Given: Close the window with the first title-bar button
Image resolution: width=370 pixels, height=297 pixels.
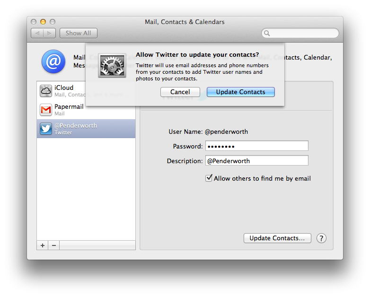Looking at the screenshot, I should click(x=34, y=22).
